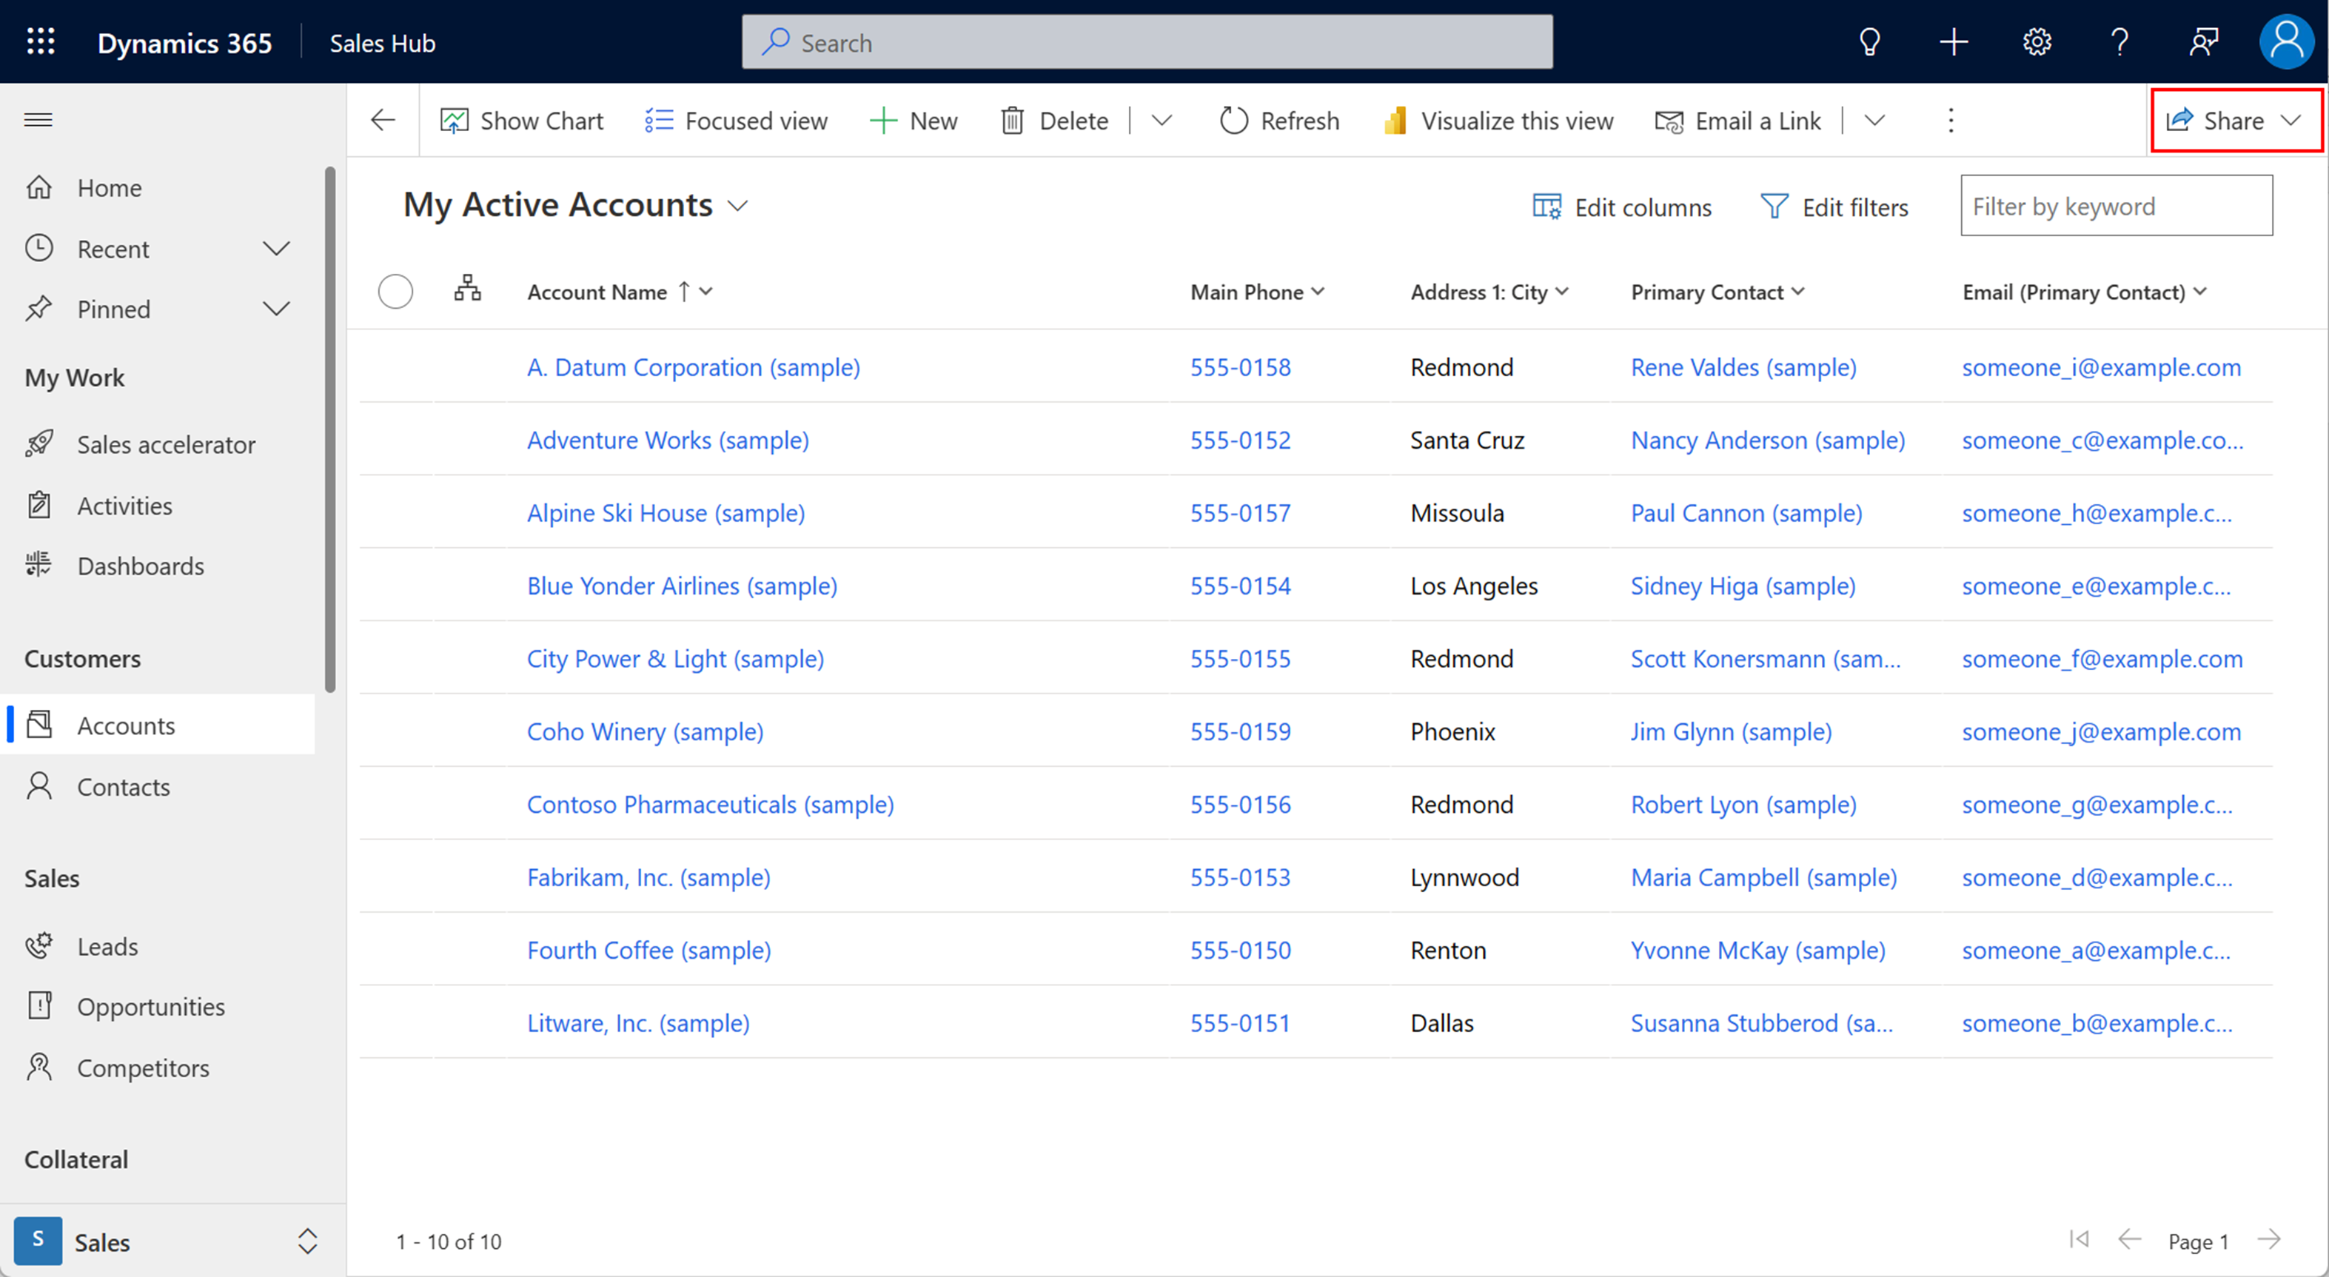
Task: Open the chat feedback icon in header
Action: 2203,41
